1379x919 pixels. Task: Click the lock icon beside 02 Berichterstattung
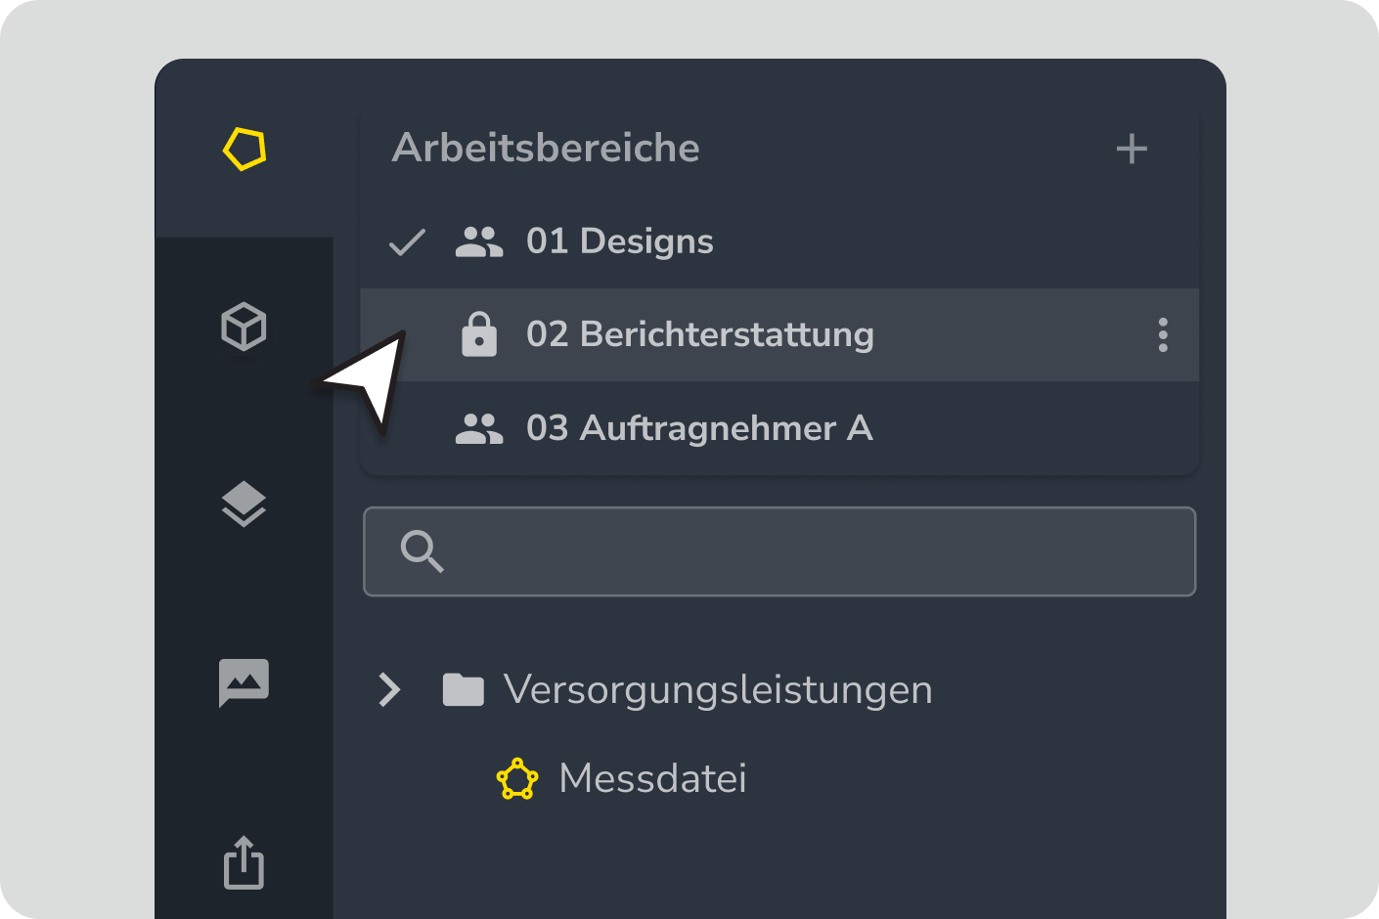479,334
